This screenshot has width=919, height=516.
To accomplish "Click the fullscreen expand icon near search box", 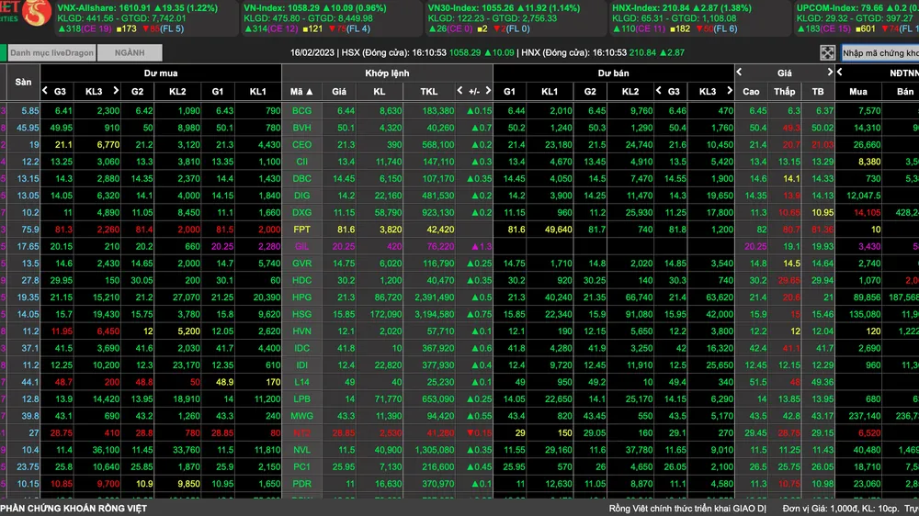I will point(827,52).
